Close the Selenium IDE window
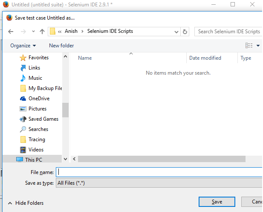Screen dimensions: 263x212 252,5
